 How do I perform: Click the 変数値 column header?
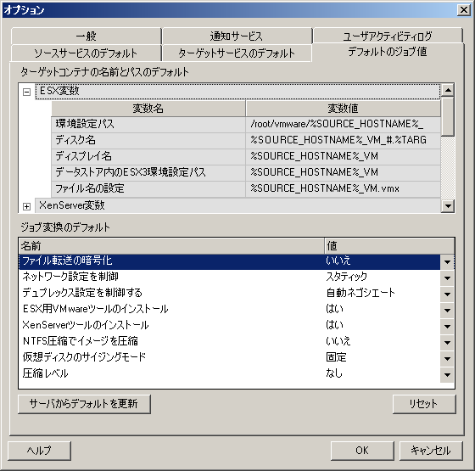pos(343,109)
